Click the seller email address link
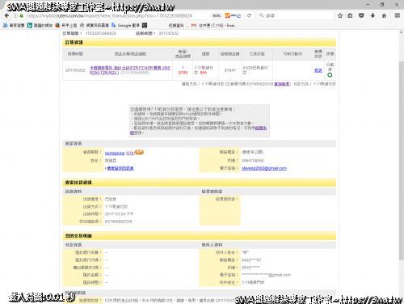Image resolution: width=404 pixels, height=304 pixels. [x=264, y=168]
